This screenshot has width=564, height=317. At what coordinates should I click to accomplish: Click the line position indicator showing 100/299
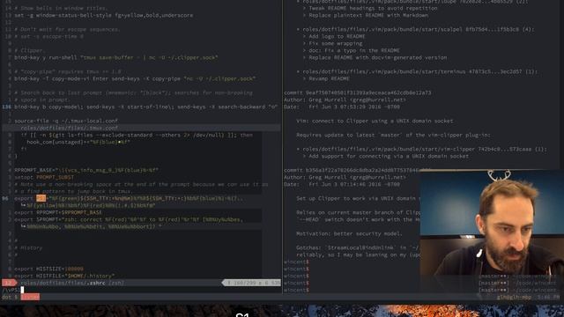tap(251, 283)
